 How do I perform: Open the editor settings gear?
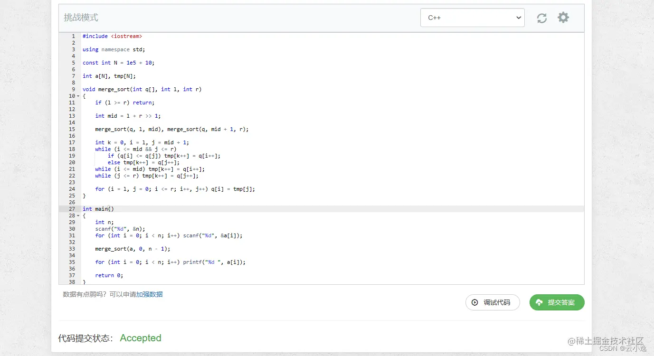[563, 18]
